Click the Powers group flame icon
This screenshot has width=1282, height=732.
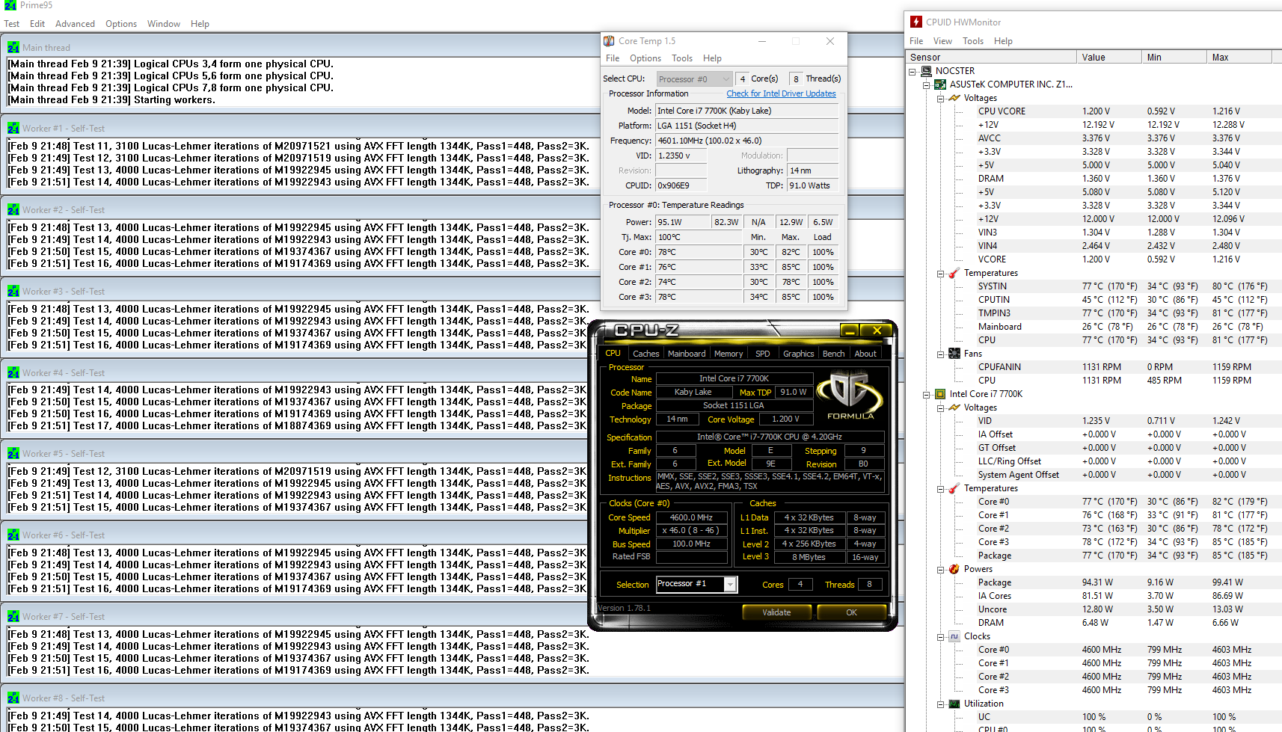point(954,569)
